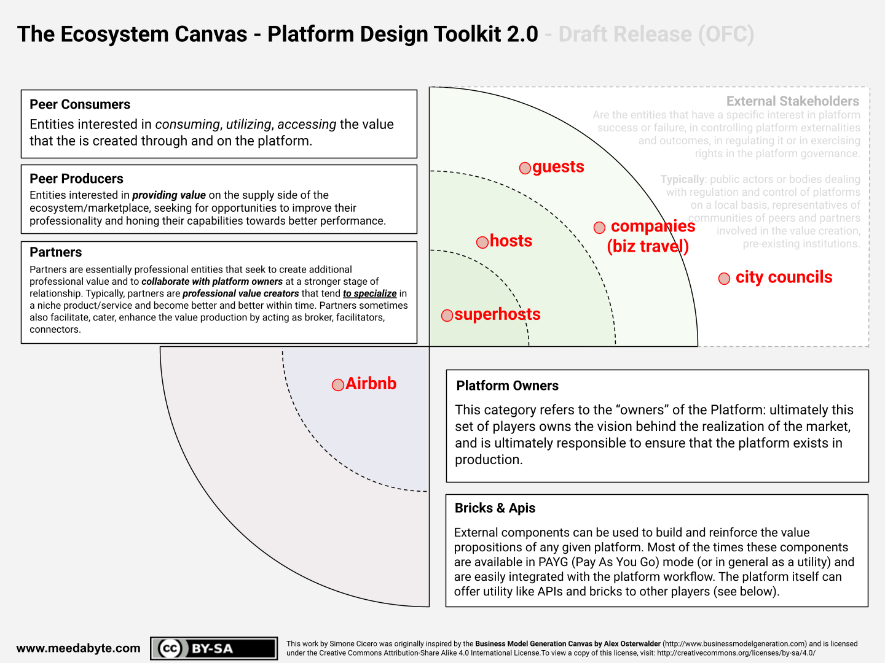Screen dimensions: 885x663
Task: Select the Airbnb label
Action: 371,384
